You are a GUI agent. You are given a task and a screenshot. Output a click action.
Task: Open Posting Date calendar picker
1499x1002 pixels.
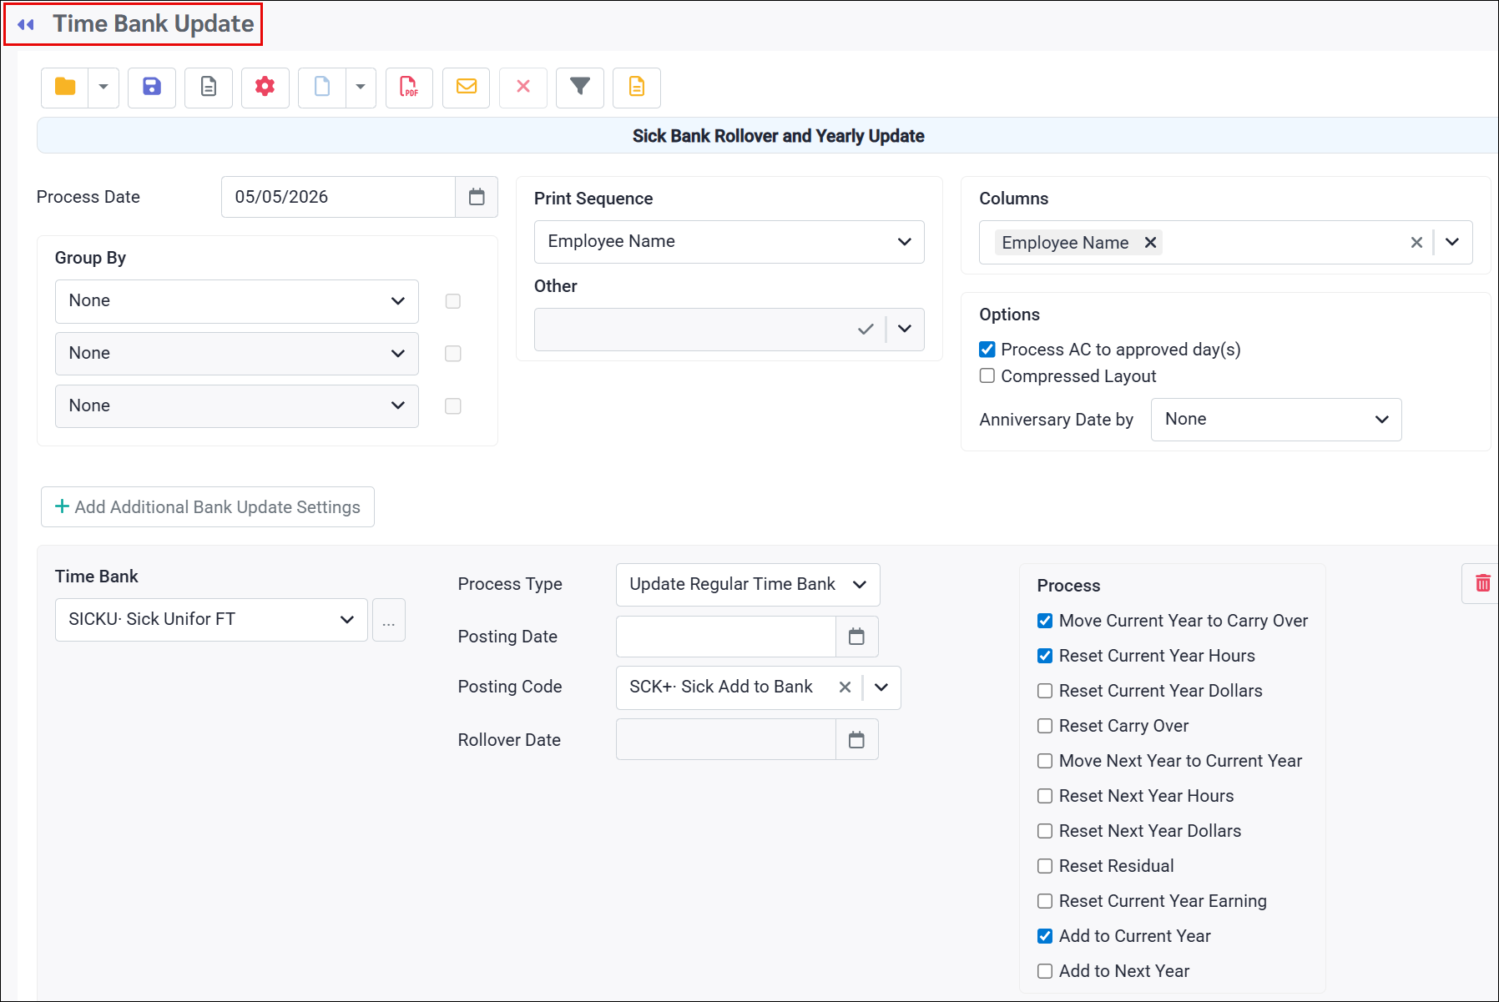856,637
